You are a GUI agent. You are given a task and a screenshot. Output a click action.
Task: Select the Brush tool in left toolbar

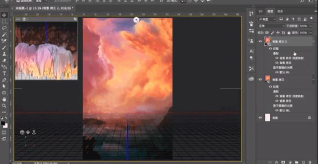tap(4, 47)
